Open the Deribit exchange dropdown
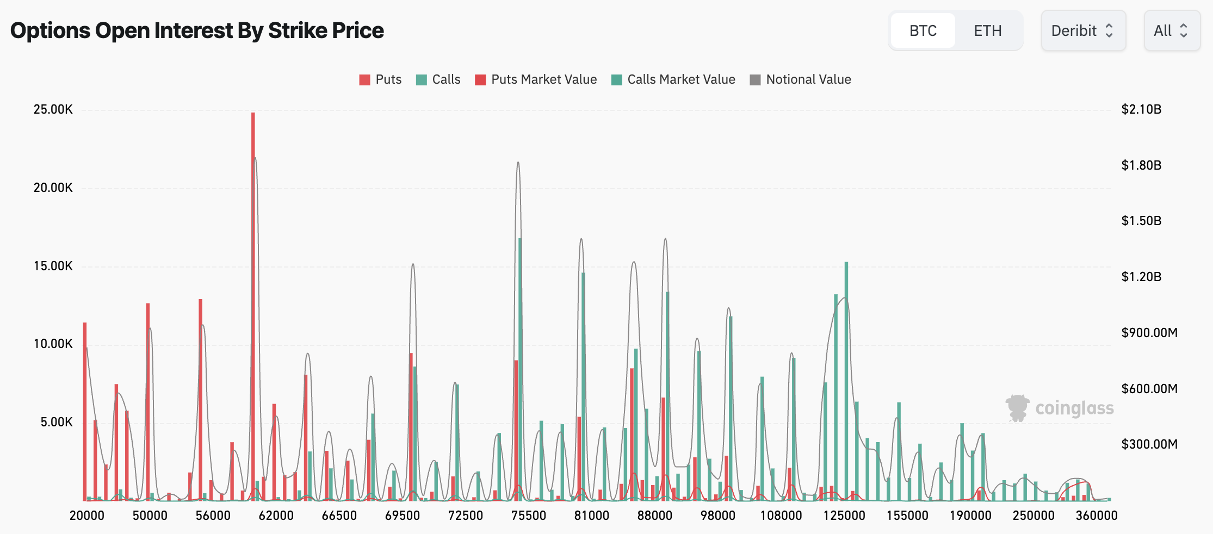This screenshot has height=534, width=1213. [x=1083, y=31]
